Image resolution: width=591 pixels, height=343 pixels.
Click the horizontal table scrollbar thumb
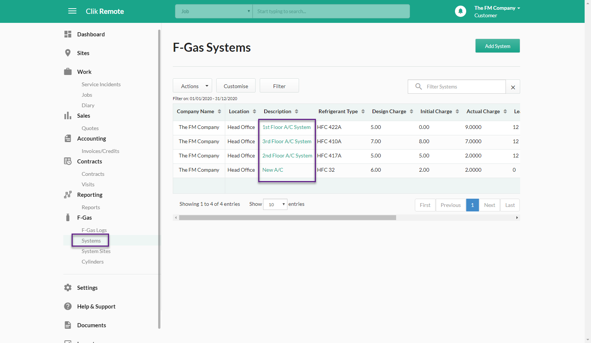click(x=287, y=218)
